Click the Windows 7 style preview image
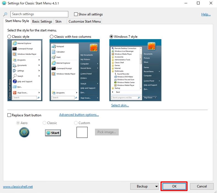This screenshot has width=217, height=193. pos(135,70)
